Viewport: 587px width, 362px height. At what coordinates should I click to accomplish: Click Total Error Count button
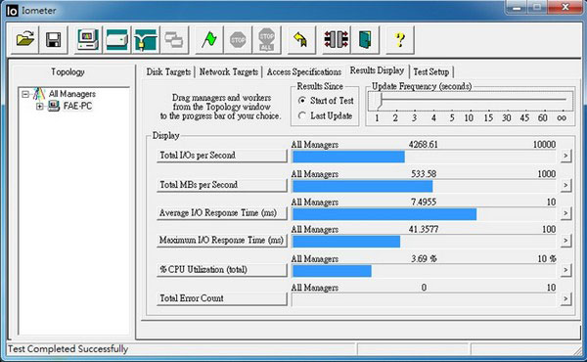pyautogui.click(x=222, y=298)
